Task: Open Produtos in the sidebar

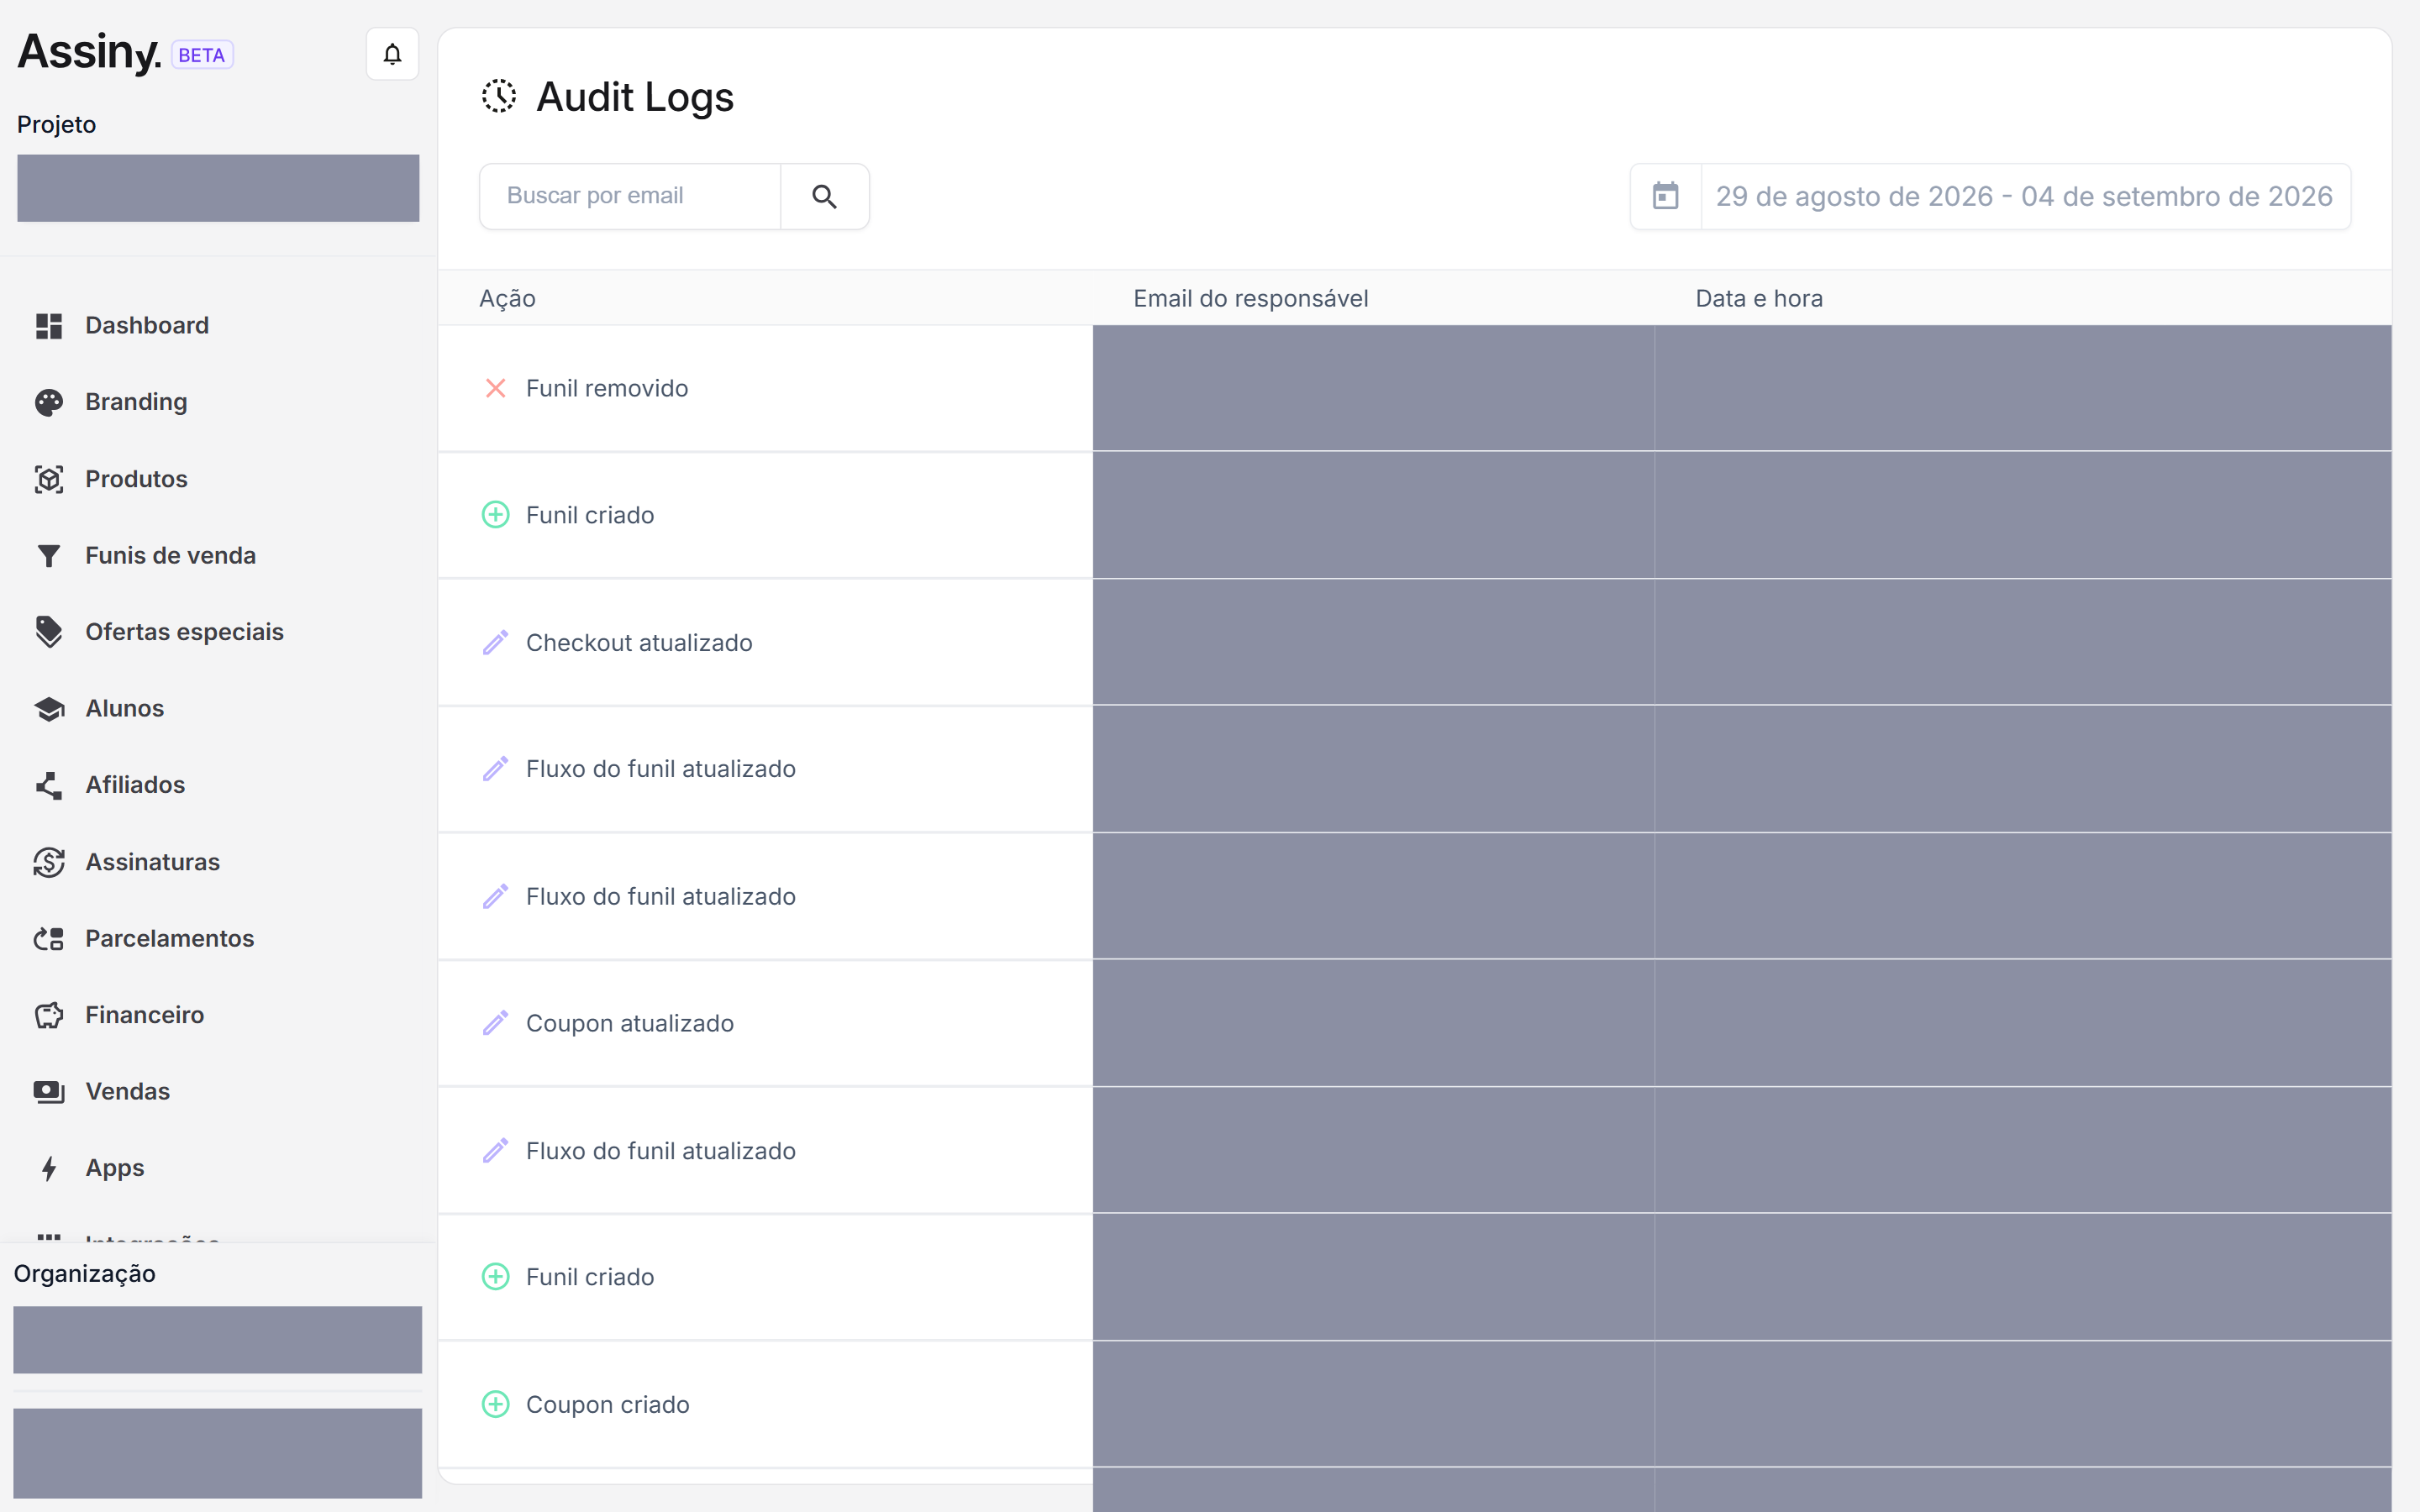Action: click(136, 479)
